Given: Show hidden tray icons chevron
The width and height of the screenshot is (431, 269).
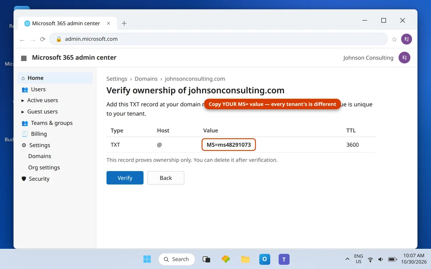Looking at the screenshot, I should tap(347, 259).
